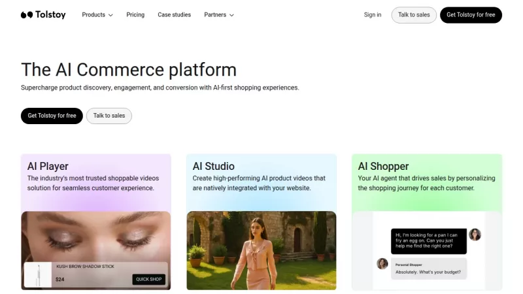Open the AI Studio card heading

[213, 166]
